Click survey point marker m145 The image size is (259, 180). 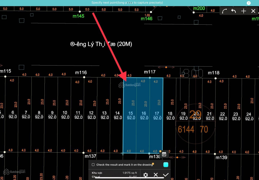(x=80, y=12)
